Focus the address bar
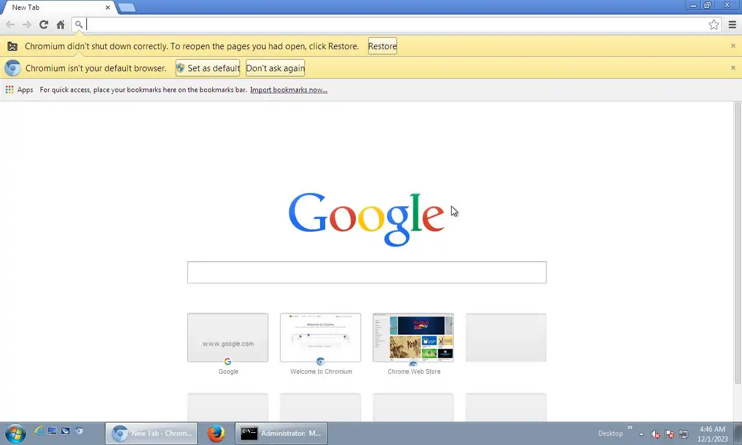Viewport: 742px width, 445px height. tap(397, 24)
